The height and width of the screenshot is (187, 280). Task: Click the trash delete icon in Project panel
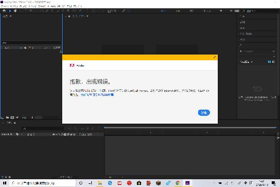click(32, 117)
